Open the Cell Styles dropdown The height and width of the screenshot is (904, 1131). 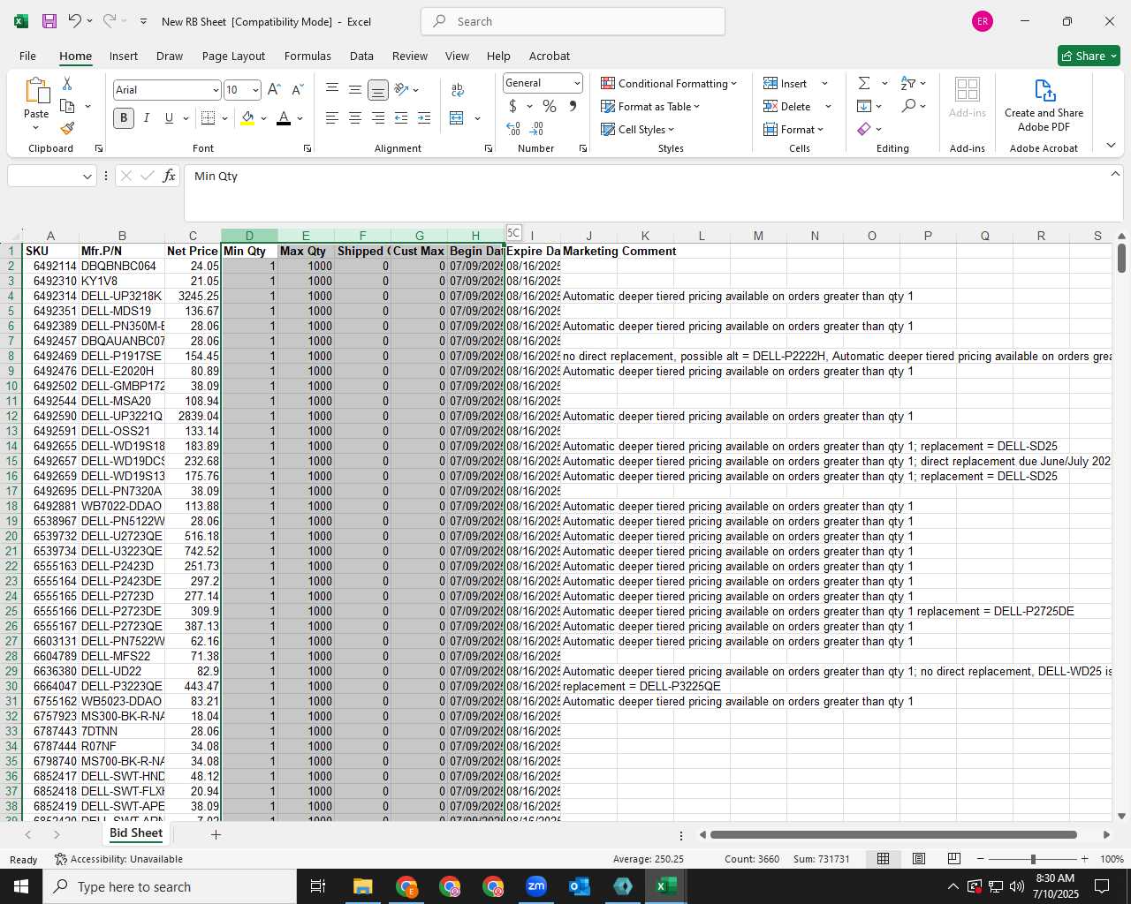(637, 129)
